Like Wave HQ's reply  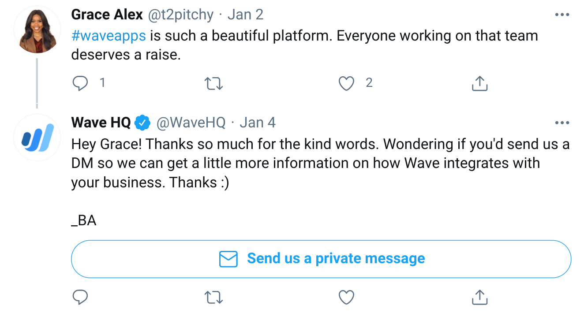347,298
